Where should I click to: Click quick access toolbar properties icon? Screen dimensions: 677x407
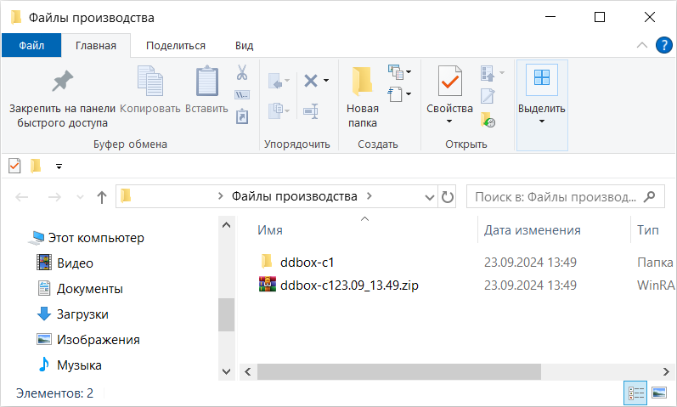(x=14, y=166)
